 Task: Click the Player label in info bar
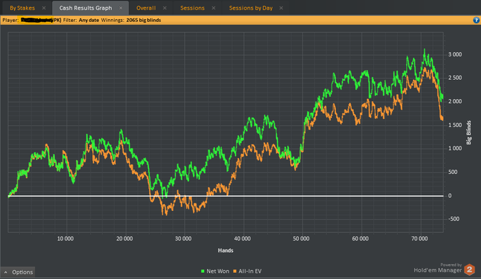click(x=10, y=20)
